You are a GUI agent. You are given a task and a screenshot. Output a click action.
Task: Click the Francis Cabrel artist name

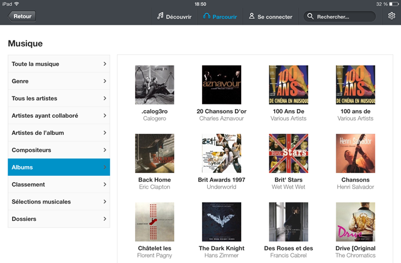288,256
